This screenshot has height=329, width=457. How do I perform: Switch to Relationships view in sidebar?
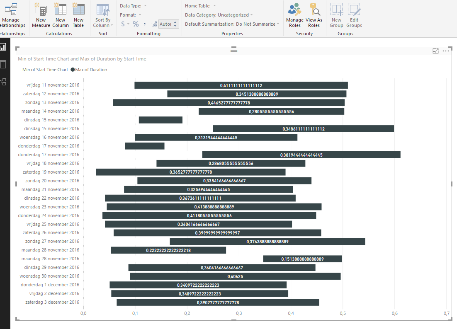tap(3, 82)
